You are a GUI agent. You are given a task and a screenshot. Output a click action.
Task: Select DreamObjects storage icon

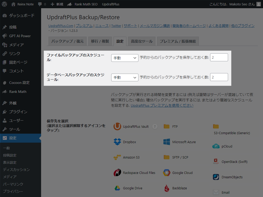click(216, 177)
